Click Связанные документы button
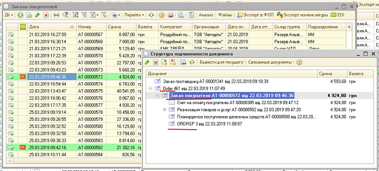The height and width of the screenshot is (171, 379). tap(270, 62)
